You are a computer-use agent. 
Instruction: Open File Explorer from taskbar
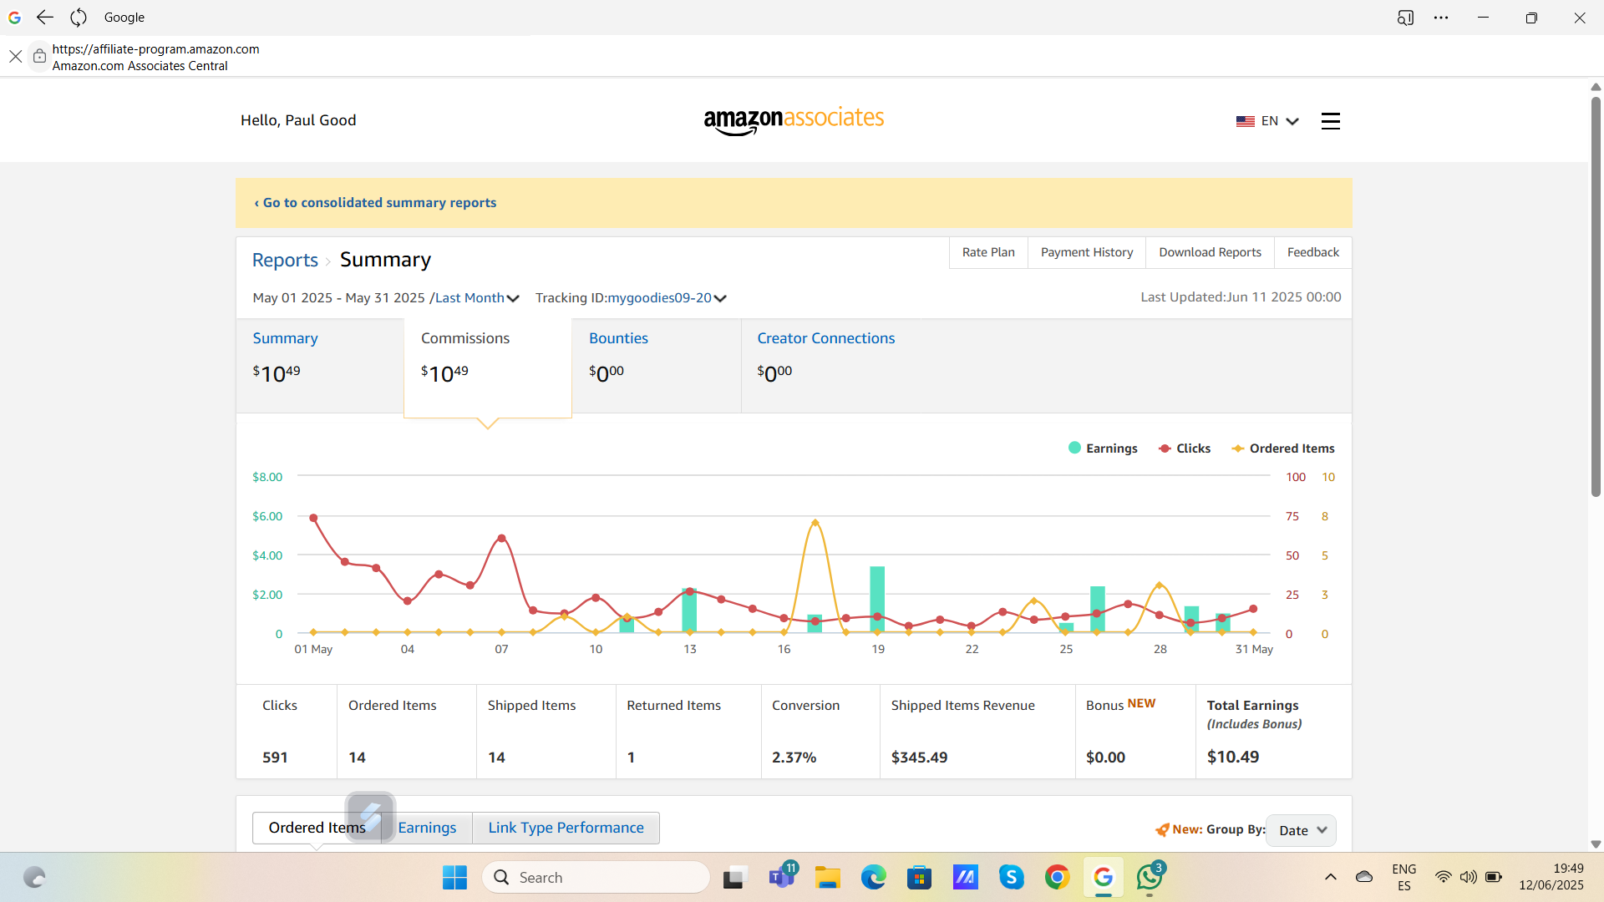(827, 877)
